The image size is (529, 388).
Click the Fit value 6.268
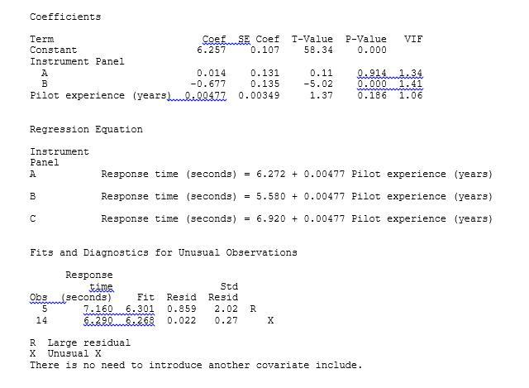coord(140,320)
